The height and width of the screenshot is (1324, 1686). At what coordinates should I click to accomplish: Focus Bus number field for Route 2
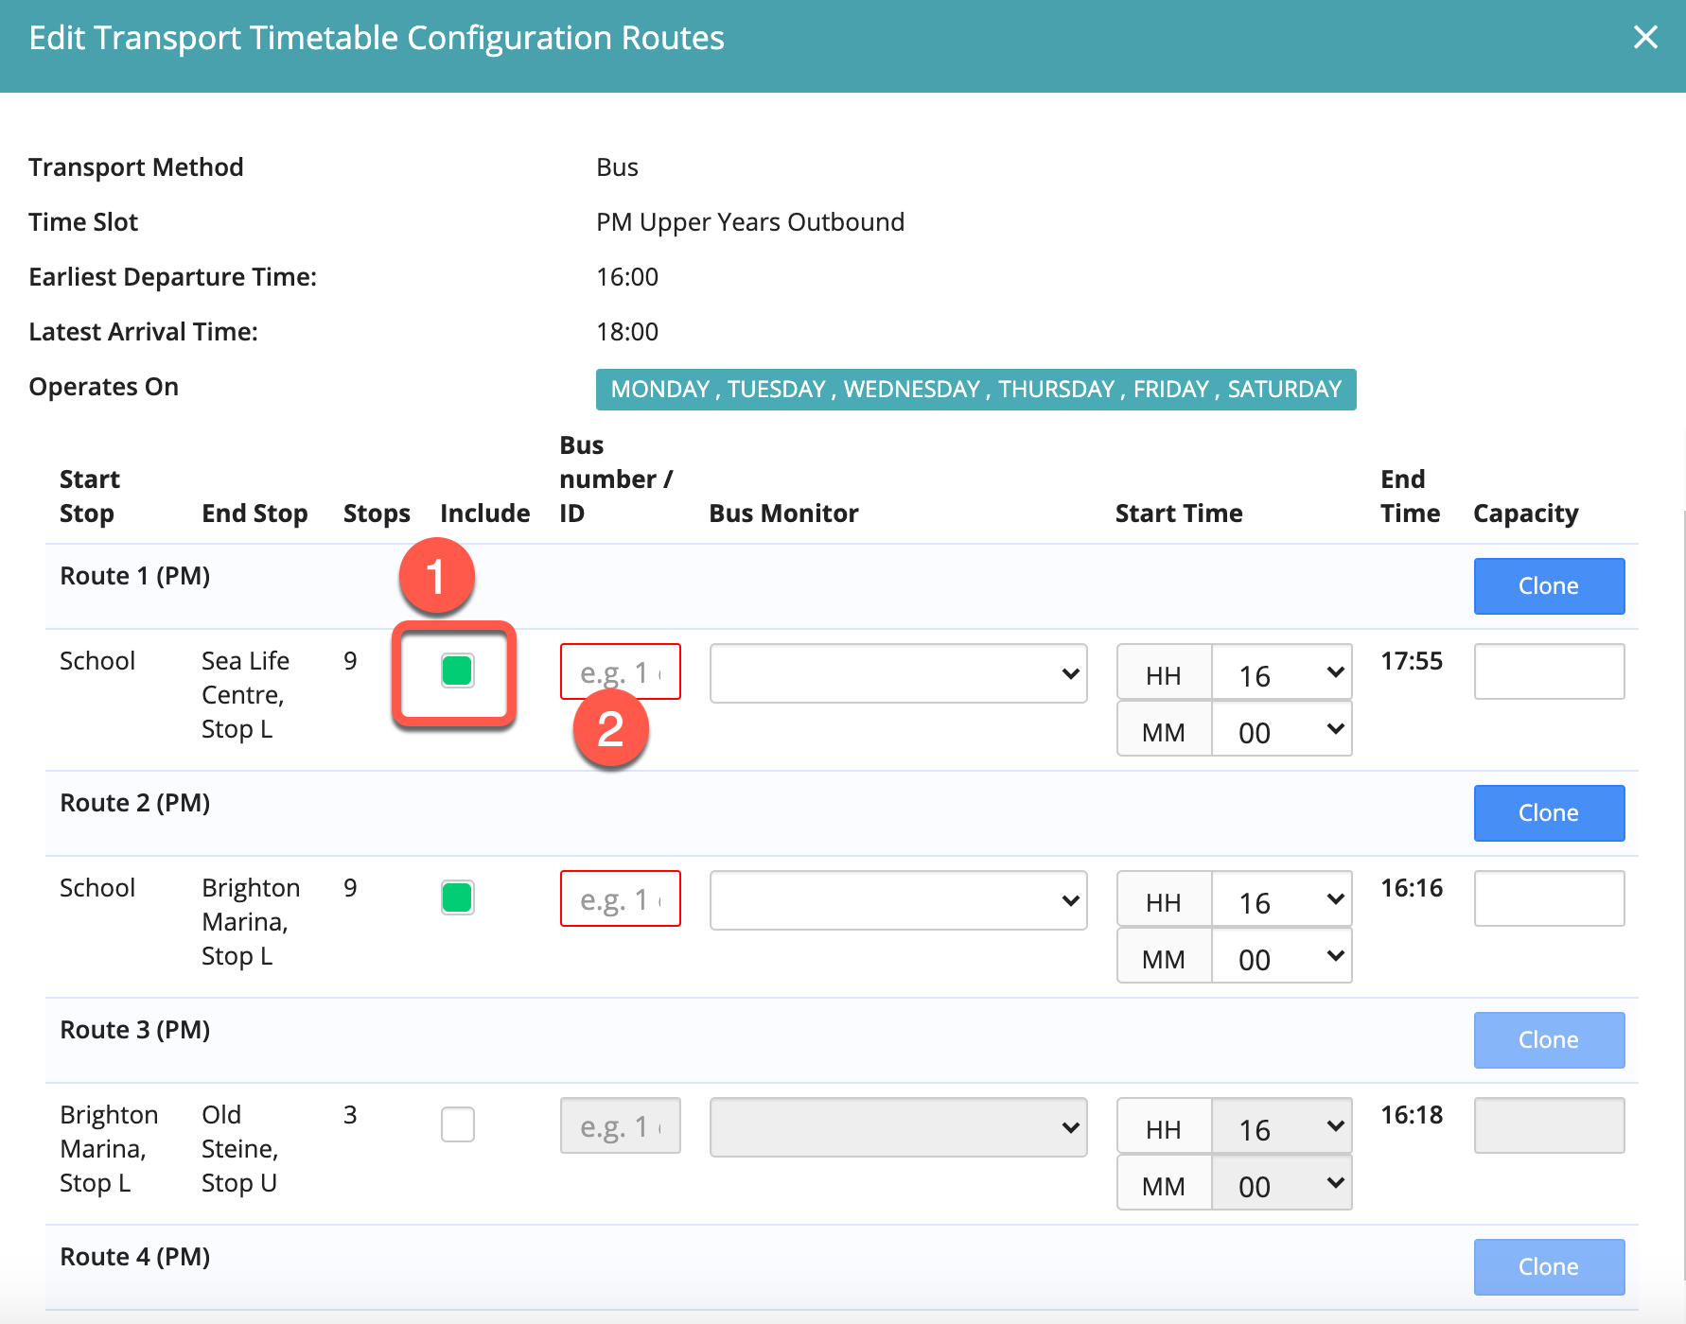pyautogui.click(x=620, y=898)
